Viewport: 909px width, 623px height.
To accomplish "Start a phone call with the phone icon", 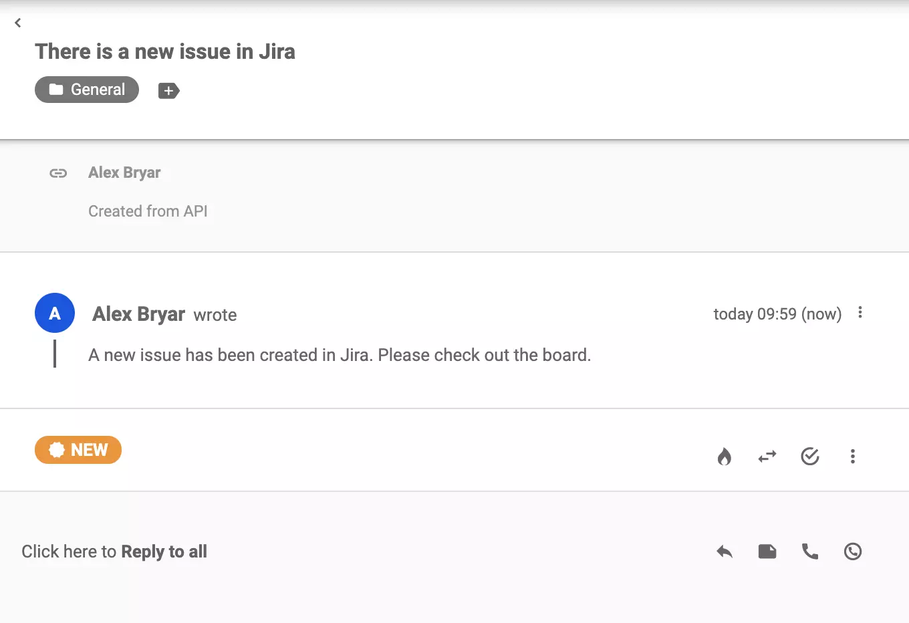I will 810,551.
